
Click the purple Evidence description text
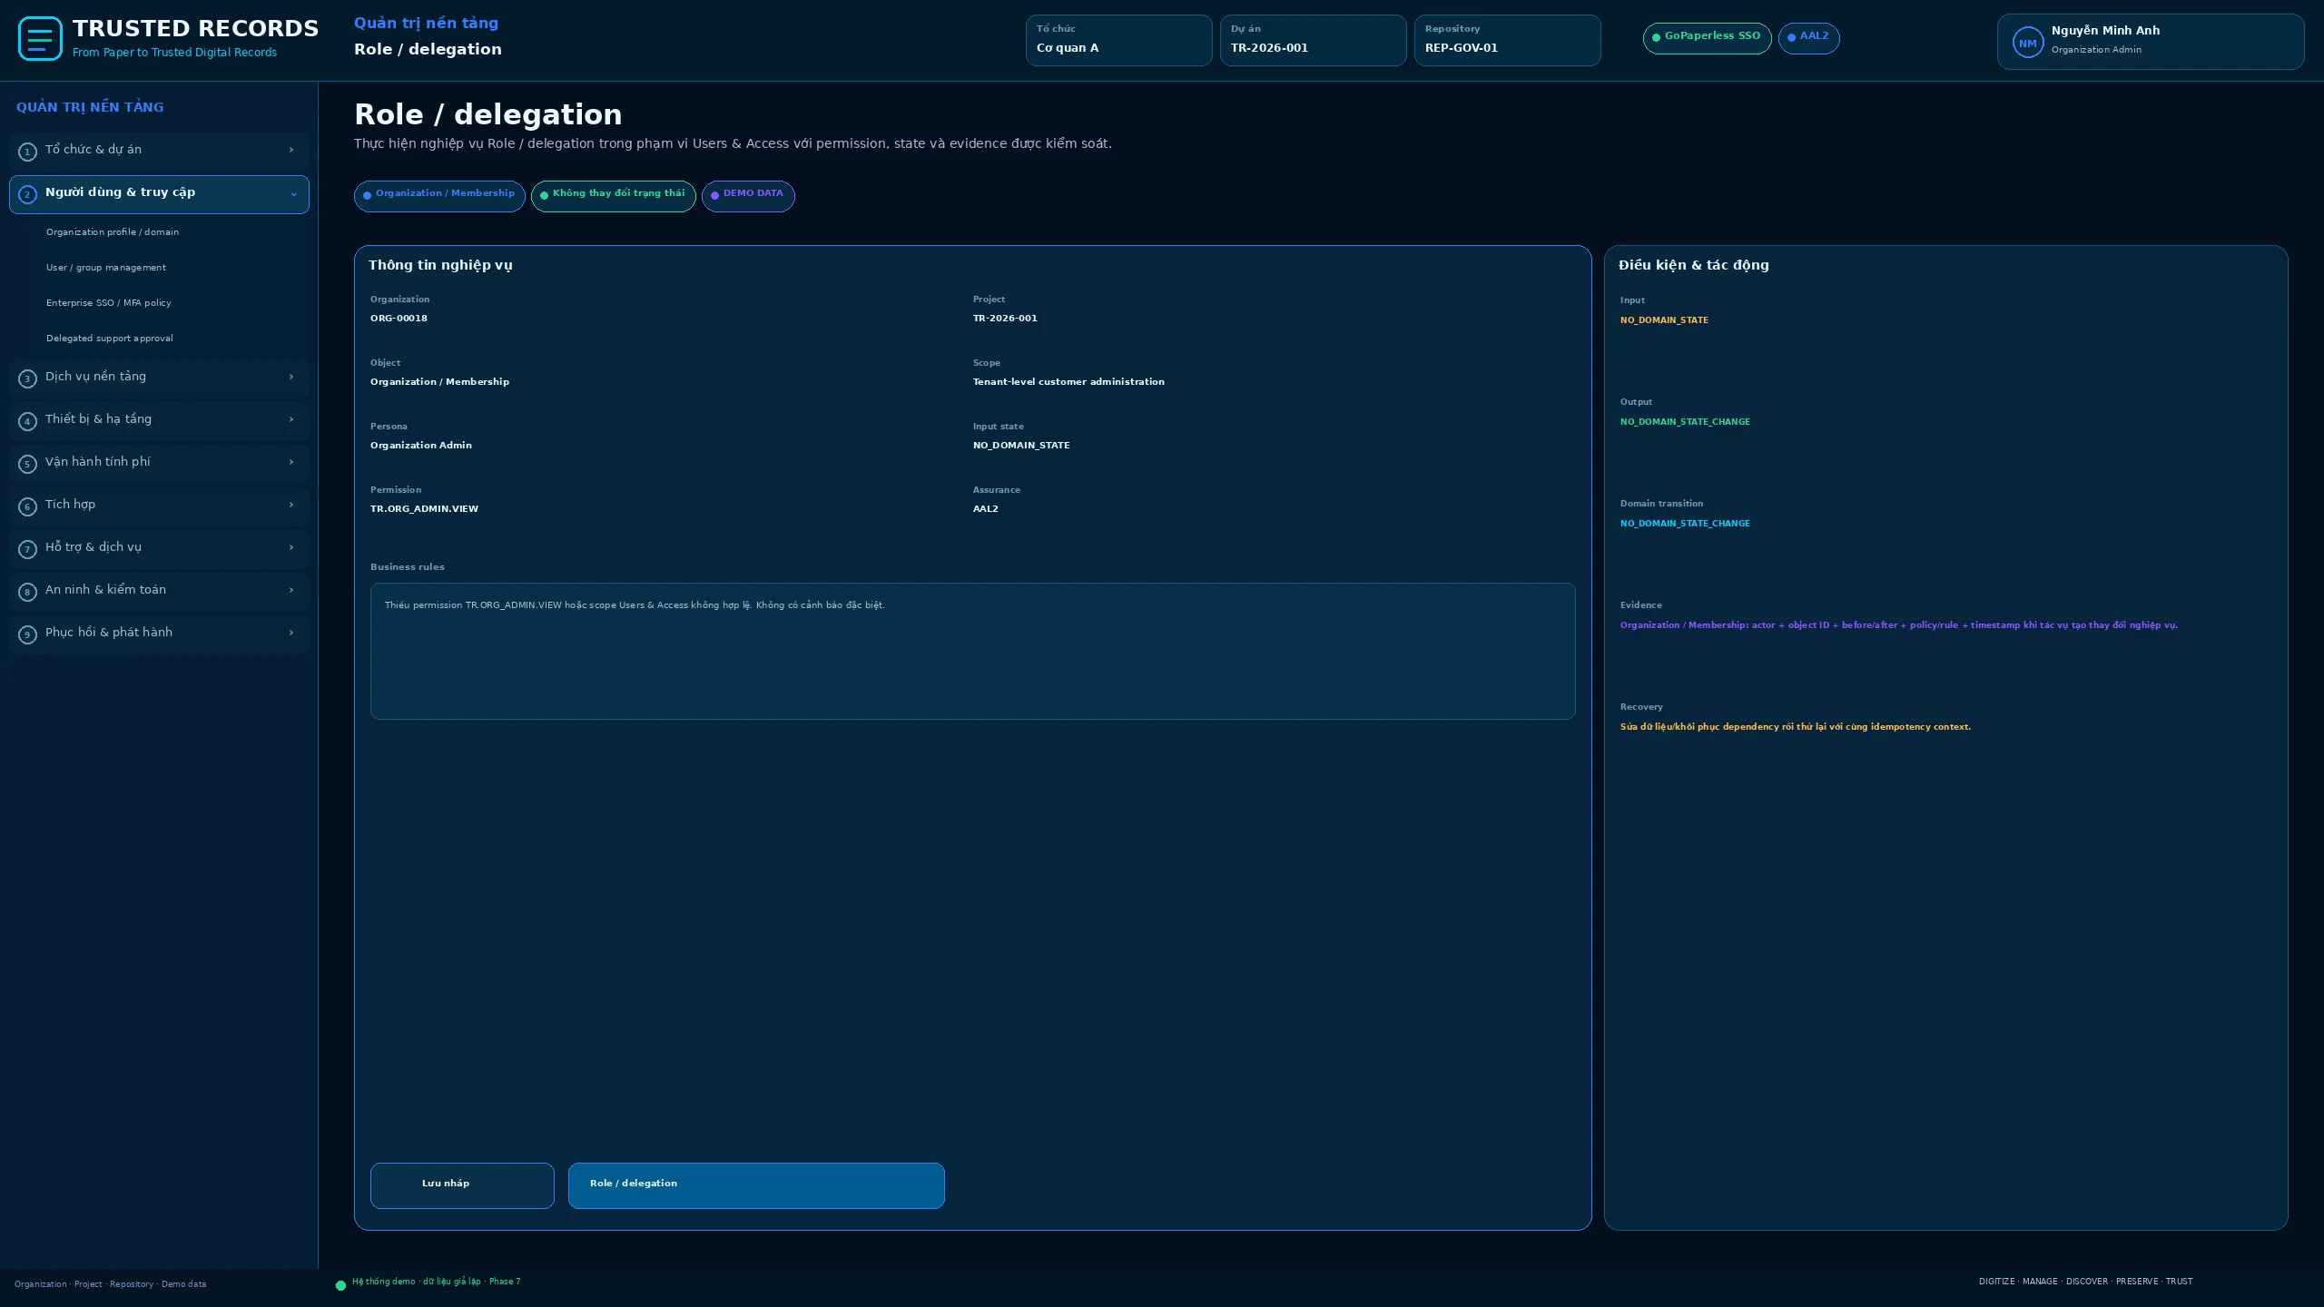(x=1899, y=625)
